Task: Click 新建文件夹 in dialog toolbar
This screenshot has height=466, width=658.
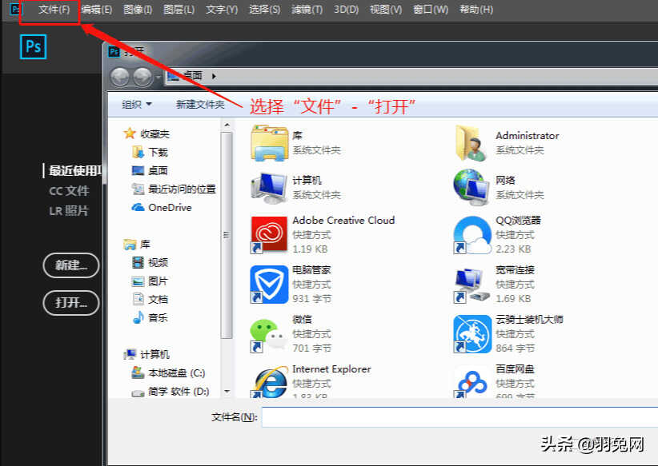Action: 200,105
